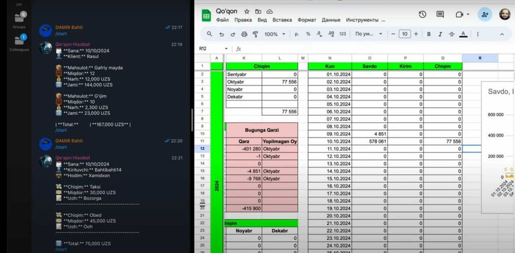Open more toolbar options (three dots)

[477, 34]
